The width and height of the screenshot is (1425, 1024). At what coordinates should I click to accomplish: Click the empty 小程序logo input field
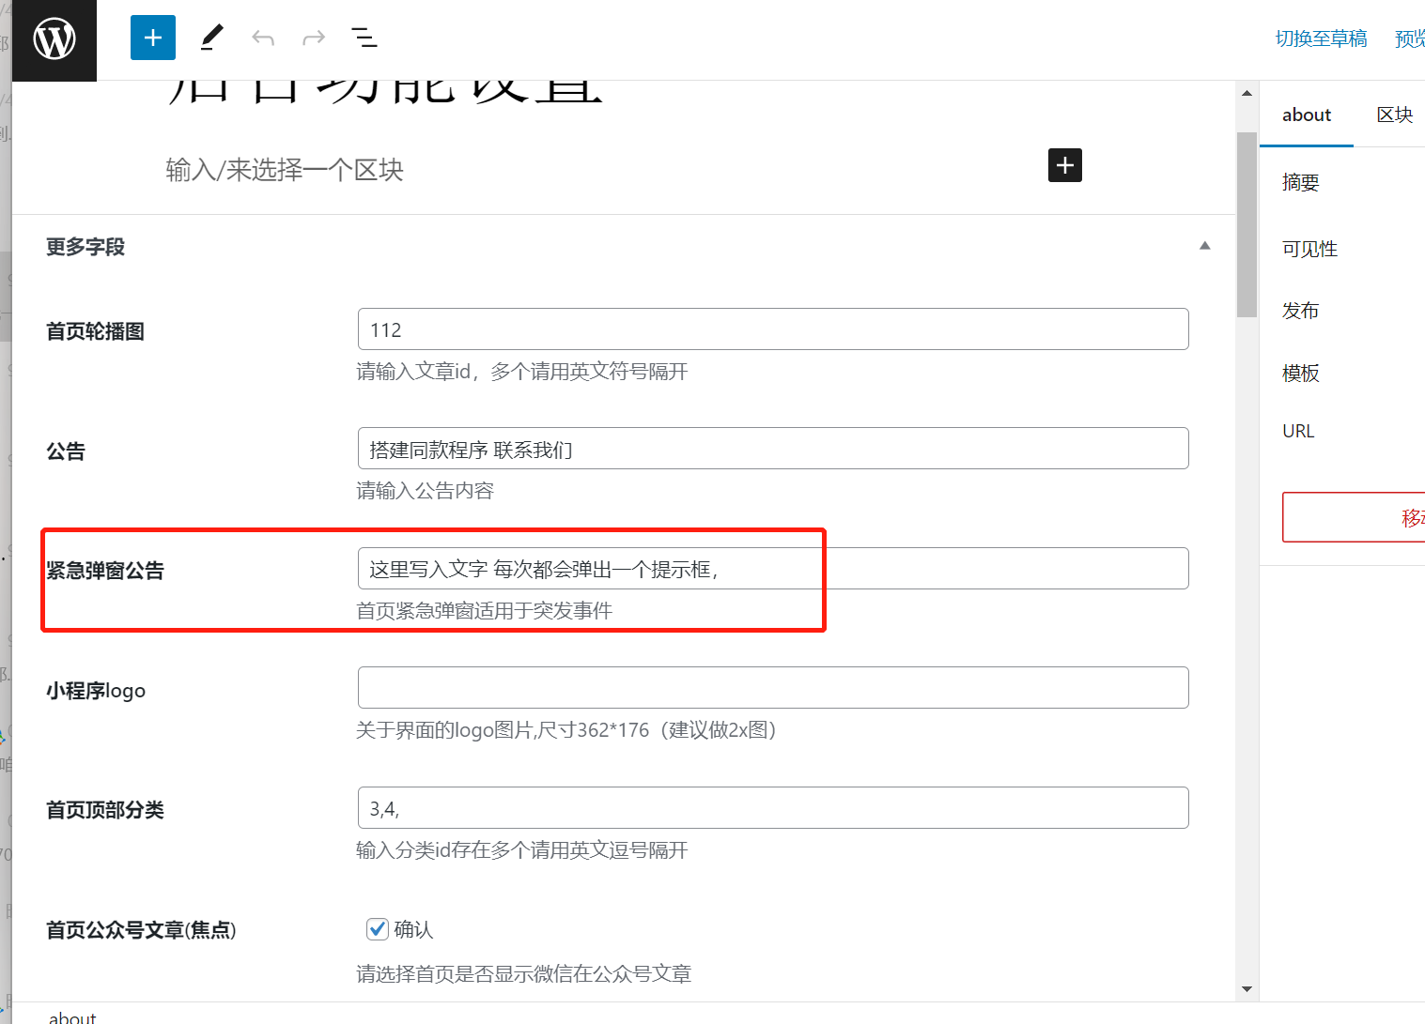tap(772, 688)
